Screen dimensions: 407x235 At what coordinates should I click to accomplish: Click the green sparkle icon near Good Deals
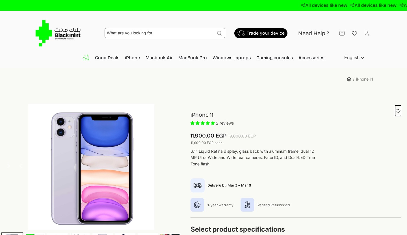coord(86,58)
